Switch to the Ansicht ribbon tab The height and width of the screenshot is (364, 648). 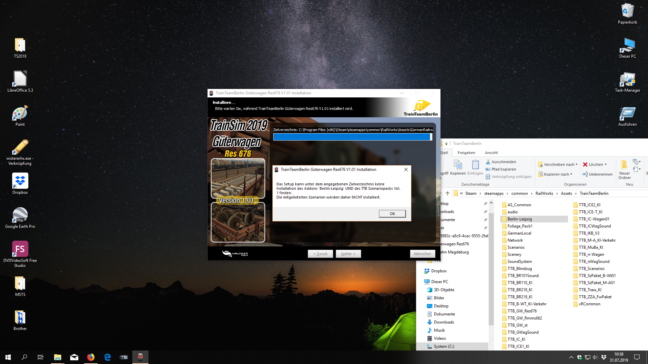pos(491,153)
